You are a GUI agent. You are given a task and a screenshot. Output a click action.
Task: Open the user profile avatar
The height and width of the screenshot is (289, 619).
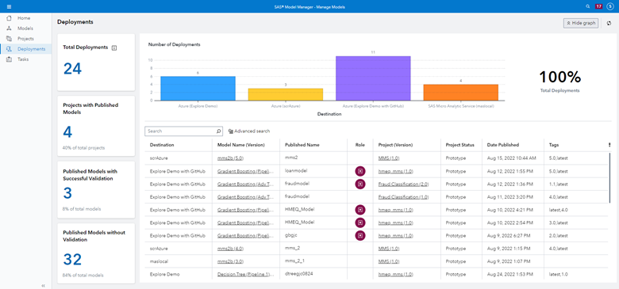point(610,6)
